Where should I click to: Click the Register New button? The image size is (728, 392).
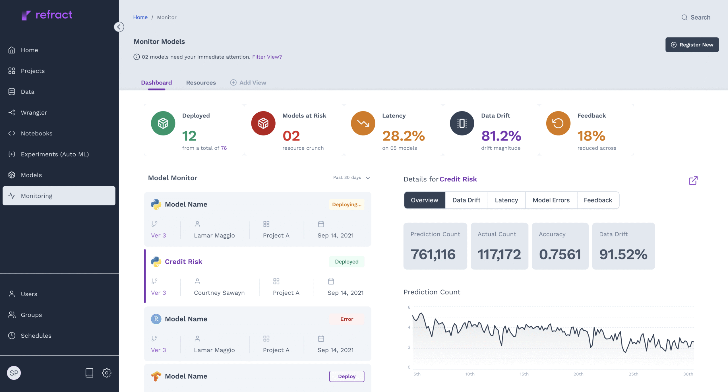pos(692,45)
